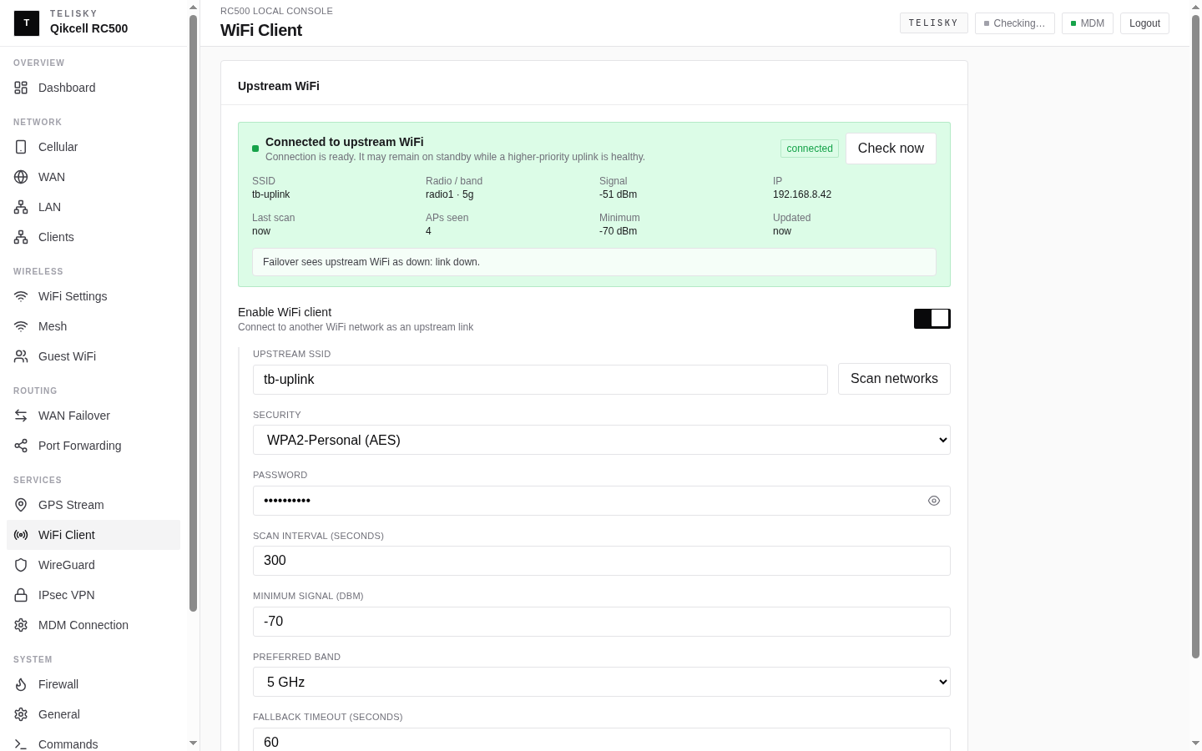Click the radio1 · 5g value
This screenshot has width=1202, height=751.
pyautogui.click(x=449, y=194)
